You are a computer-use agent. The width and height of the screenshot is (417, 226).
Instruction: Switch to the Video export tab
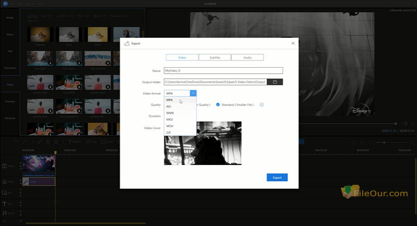(182, 57)
